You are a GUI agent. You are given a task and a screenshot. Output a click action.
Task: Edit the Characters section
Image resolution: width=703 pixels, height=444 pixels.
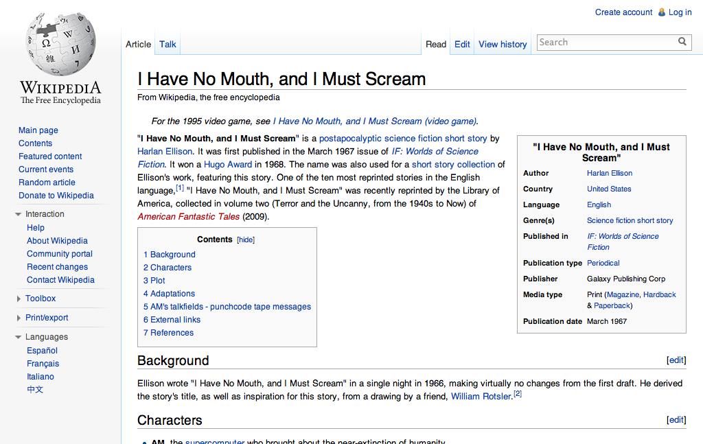(x=676, y=419)
